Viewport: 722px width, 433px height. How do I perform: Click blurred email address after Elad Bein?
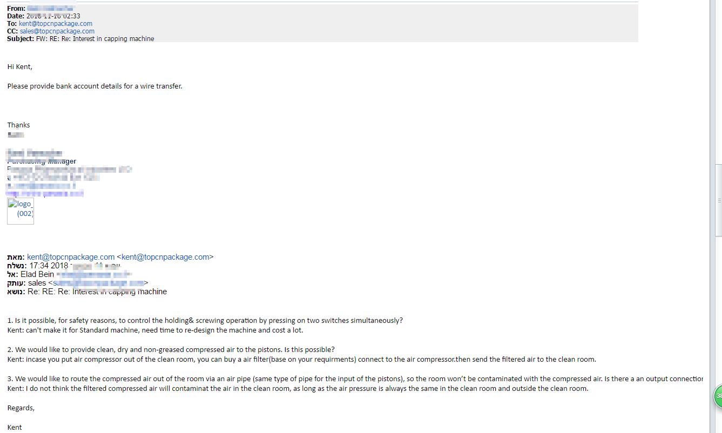coord(94,274)
